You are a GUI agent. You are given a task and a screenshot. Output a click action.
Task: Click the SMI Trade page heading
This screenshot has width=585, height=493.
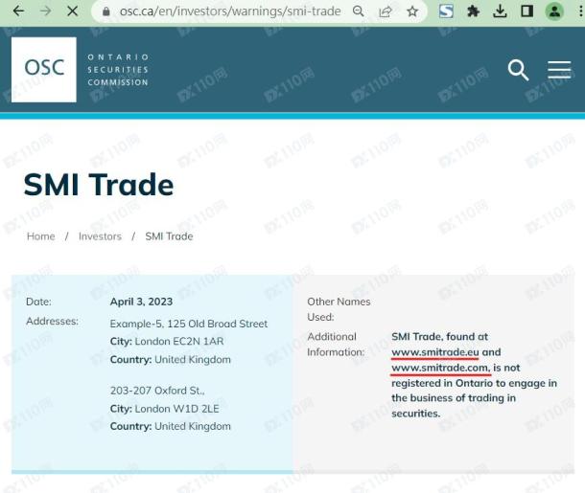[99, 185]
